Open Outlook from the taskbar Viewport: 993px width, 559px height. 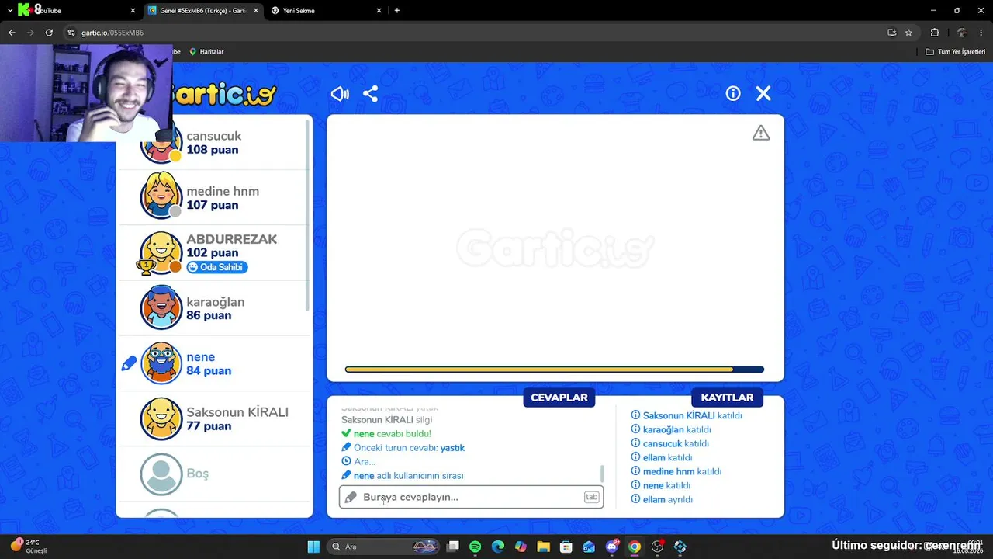pos(589,547)
